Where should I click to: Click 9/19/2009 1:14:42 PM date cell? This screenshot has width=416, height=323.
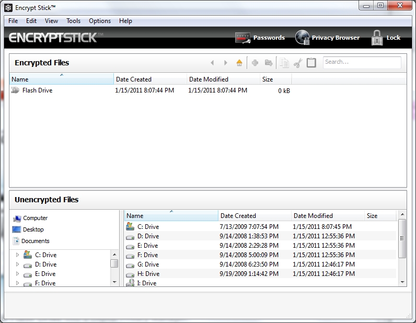tap(249, 274)
